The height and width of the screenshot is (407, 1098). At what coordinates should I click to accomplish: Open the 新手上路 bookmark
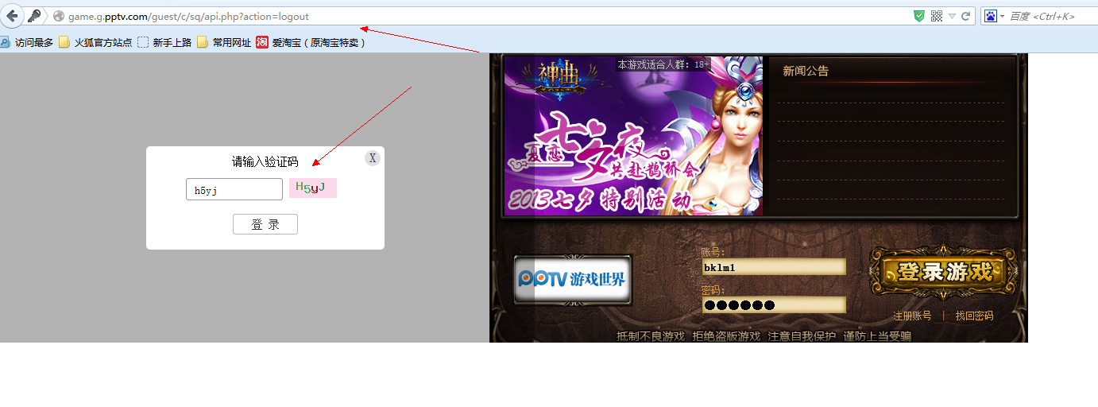click(x=165, y=43)
